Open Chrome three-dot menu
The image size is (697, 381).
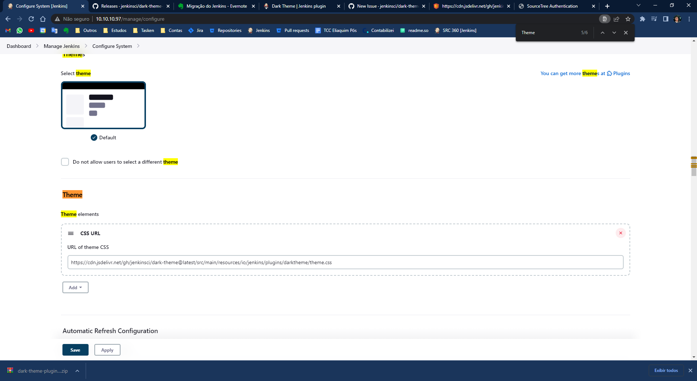[x=689, y=19]
